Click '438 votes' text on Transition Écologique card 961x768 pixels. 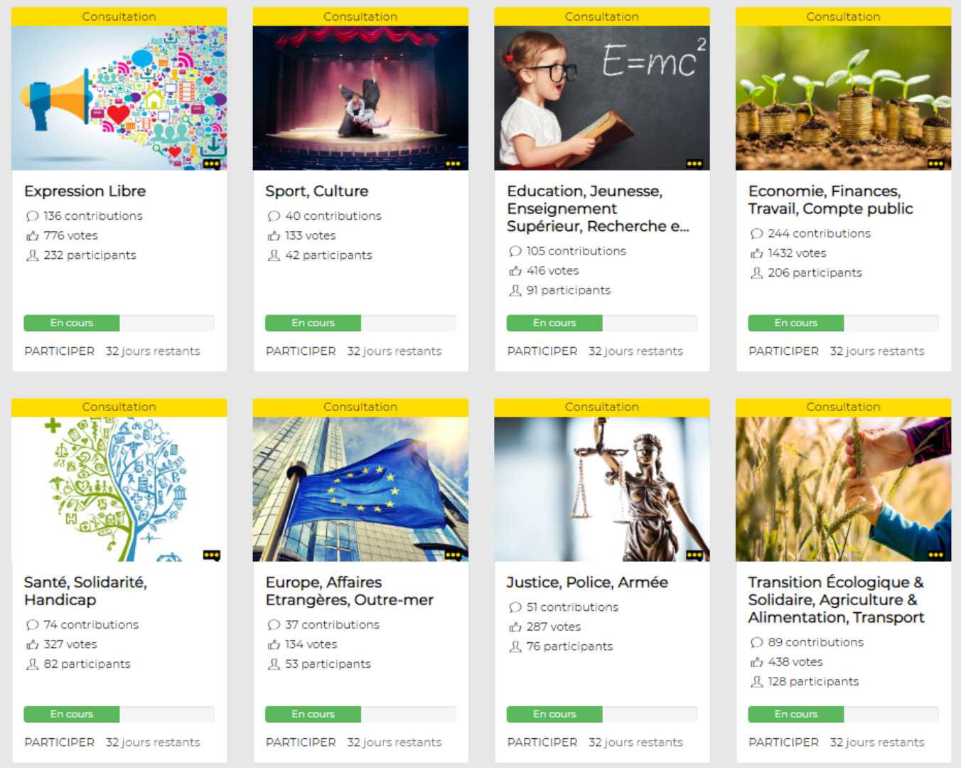click(x=795, y=662)
